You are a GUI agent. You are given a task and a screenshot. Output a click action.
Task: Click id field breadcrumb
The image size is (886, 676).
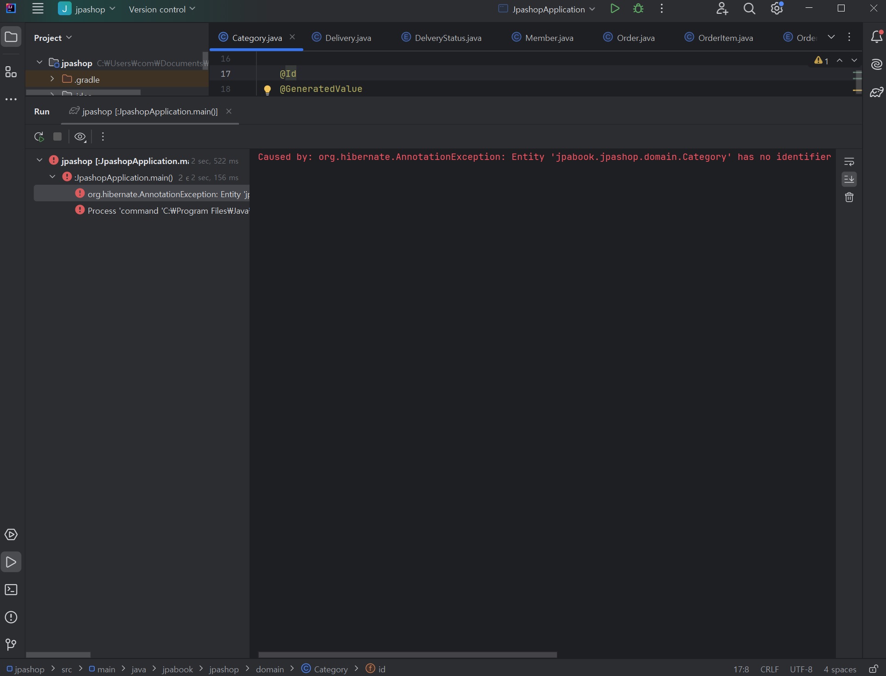(376, 669)
